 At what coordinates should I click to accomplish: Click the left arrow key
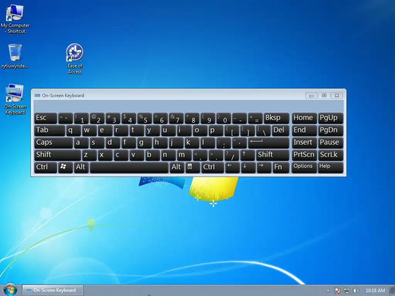tap(232, 167)
